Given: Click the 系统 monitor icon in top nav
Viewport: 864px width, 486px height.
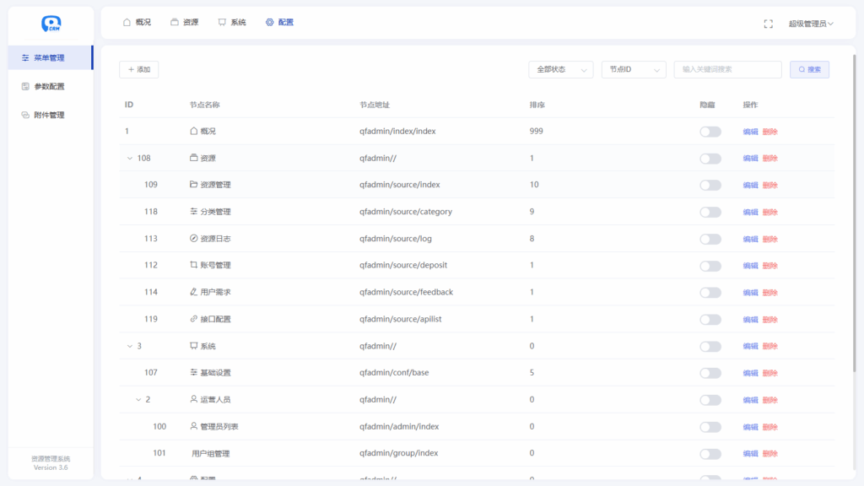Looking at the screenshot, I should tap(221, 23).
